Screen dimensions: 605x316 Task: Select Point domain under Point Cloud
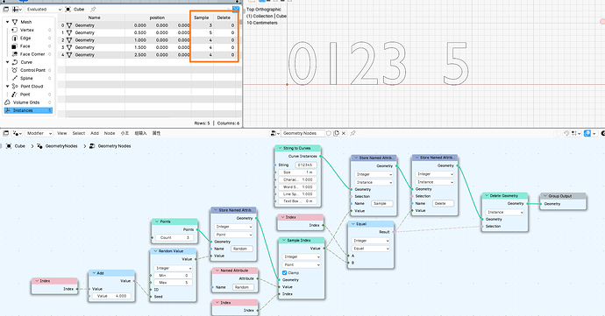25,95
